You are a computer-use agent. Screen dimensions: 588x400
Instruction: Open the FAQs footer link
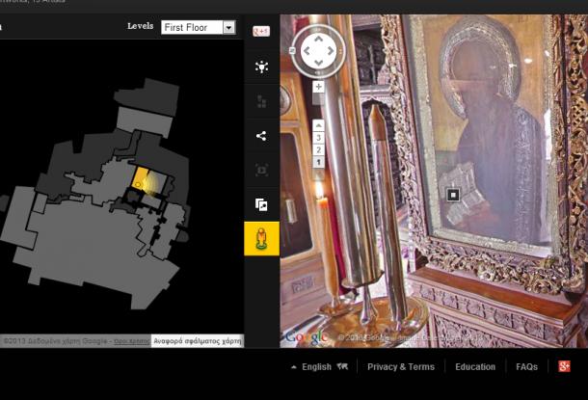[x=526, y=366]
